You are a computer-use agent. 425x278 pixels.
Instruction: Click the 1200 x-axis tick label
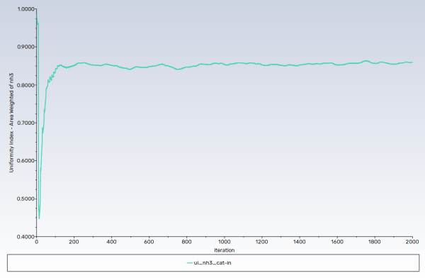(261, 242)
